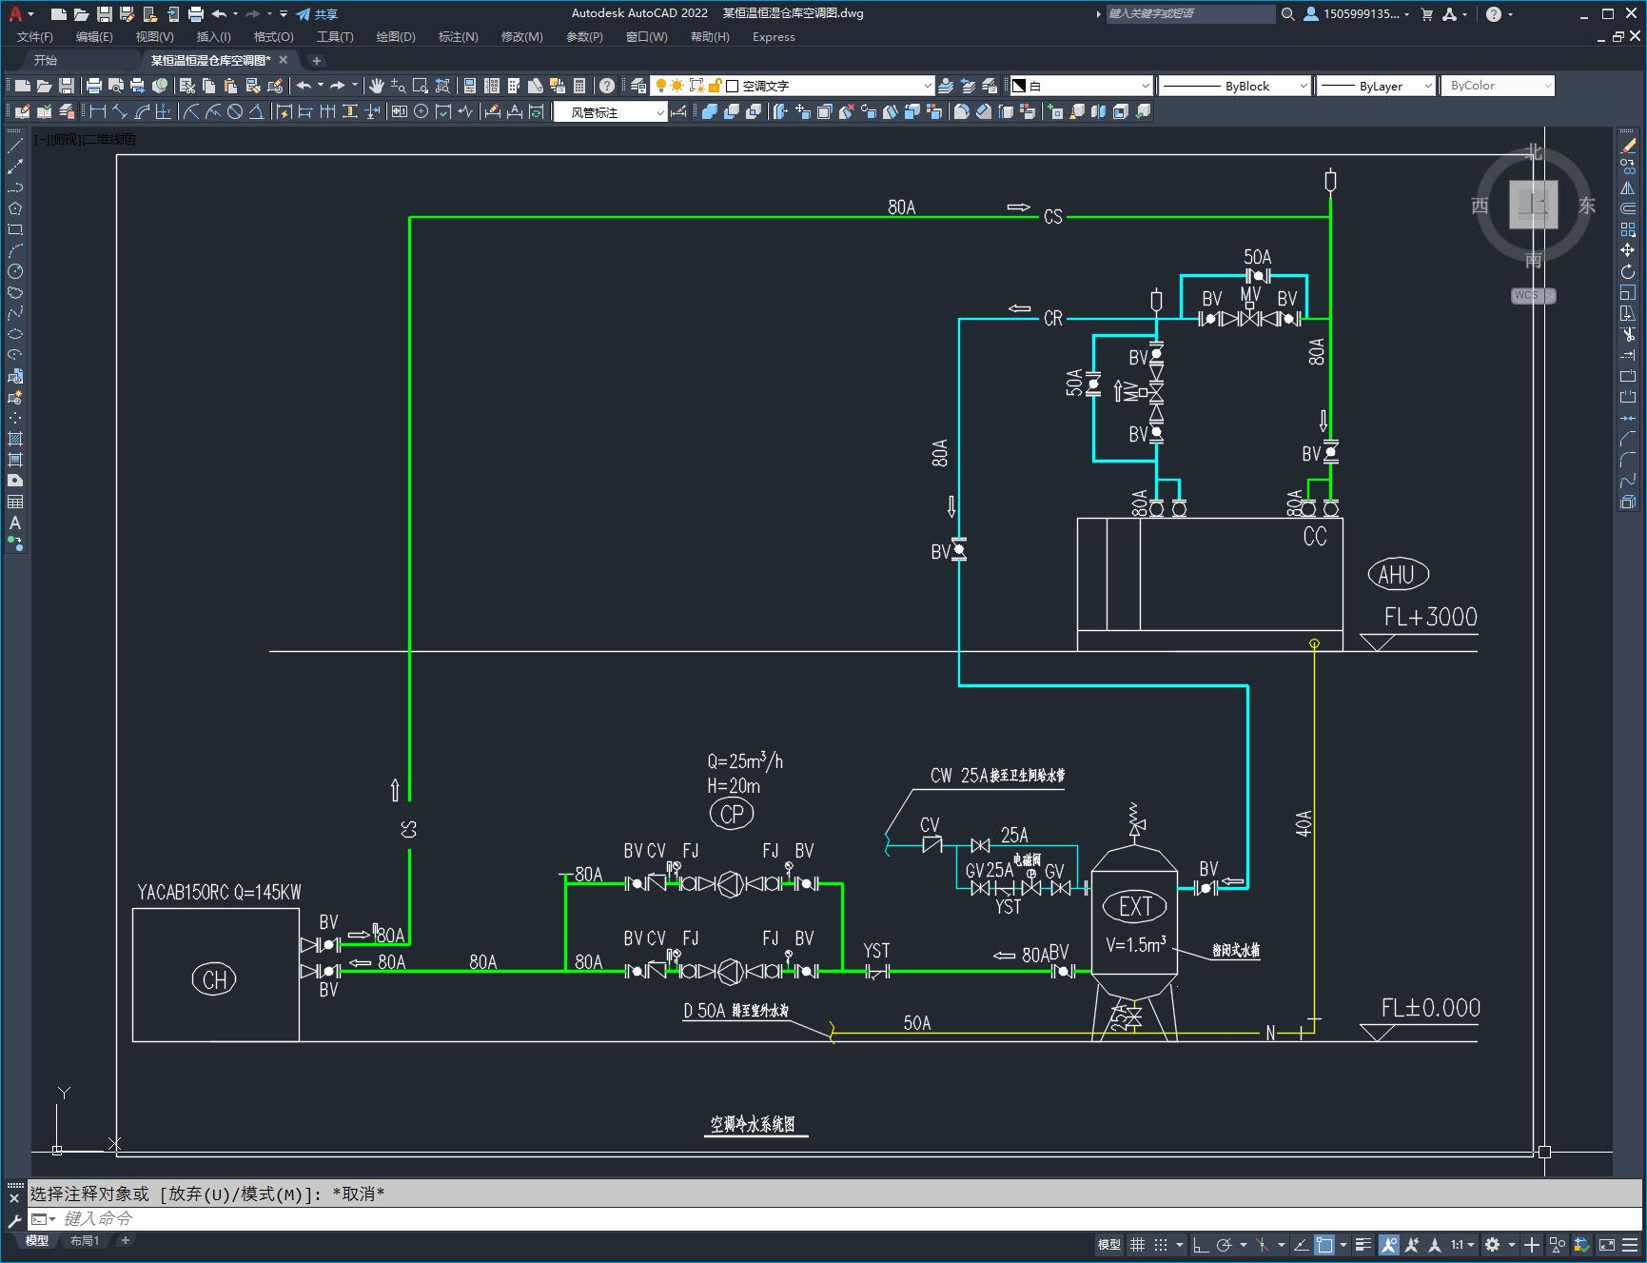The image size is (1647, 1263).
Task: Click the keyword search box in title bar
Action: [1190, 14]
